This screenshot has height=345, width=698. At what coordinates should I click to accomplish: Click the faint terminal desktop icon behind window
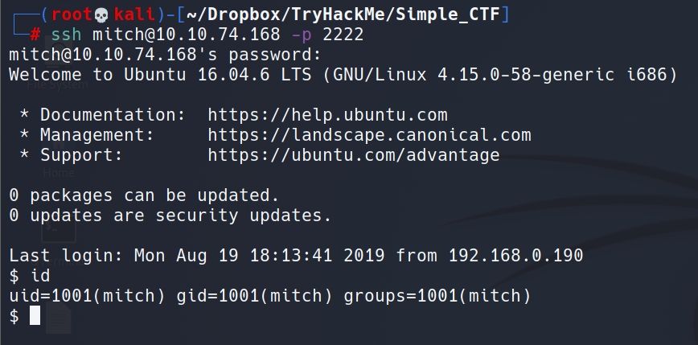(x=59, y=228)
